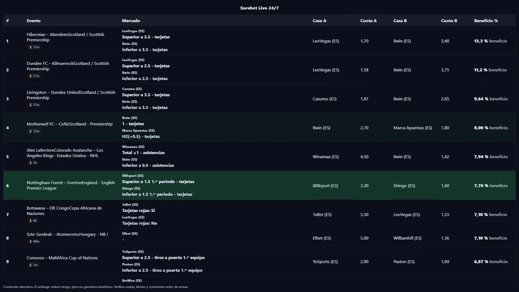Click the Mercado column header
Image resolution: width=519 pixels, height=292 pixels.
pyautogui.click(x=131, y=21)
